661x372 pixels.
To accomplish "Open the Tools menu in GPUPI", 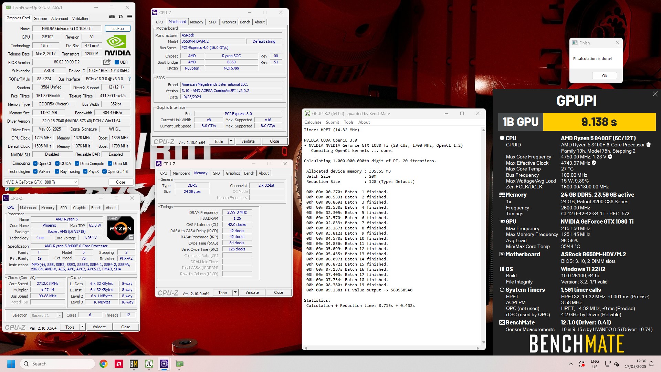I will click(348, 122).
